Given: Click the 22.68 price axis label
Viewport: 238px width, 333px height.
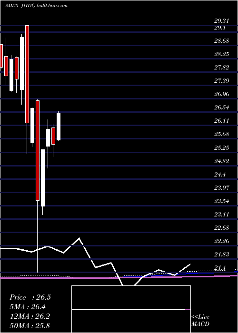Looking at the screenshot, I should (x=221, y=228).
